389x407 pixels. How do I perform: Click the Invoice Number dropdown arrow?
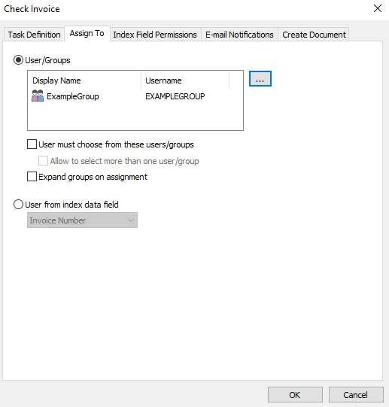(131, 220)
